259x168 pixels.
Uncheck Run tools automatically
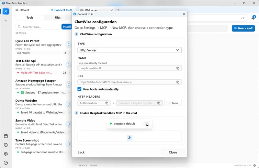pyautogui.click(x=80, y=89)
